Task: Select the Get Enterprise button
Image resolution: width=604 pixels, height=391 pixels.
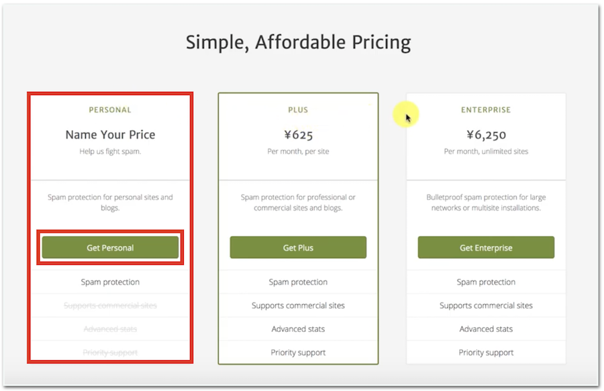Action: click(x=486, y=247)
